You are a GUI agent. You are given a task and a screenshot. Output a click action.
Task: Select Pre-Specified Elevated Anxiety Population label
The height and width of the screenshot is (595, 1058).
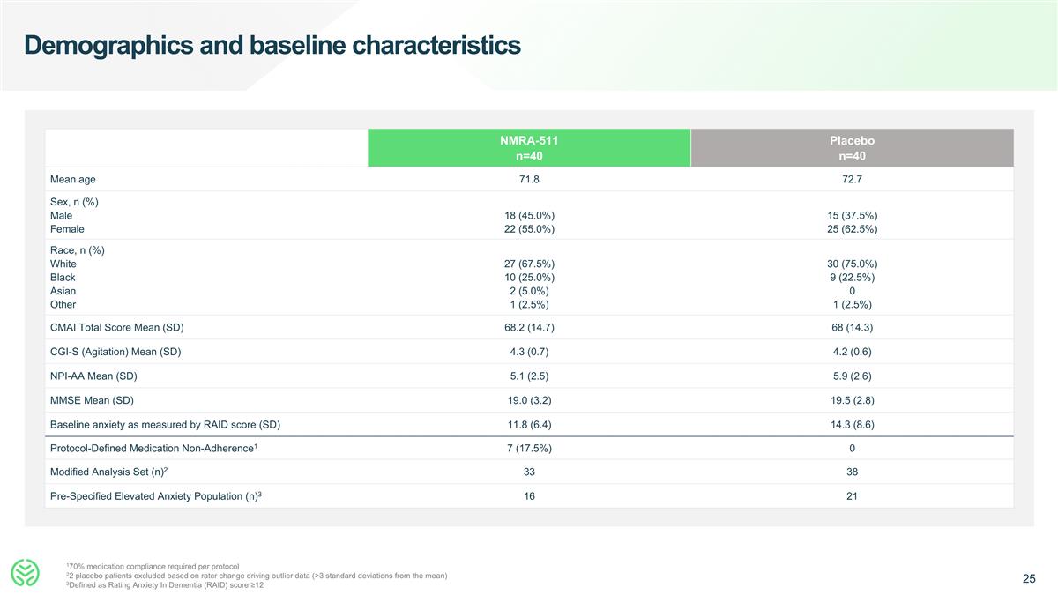(157, 496)
